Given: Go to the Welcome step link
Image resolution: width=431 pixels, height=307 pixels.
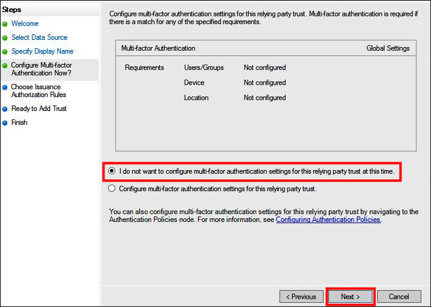Looking at the screenshot, I should click(x=25, y=24).
